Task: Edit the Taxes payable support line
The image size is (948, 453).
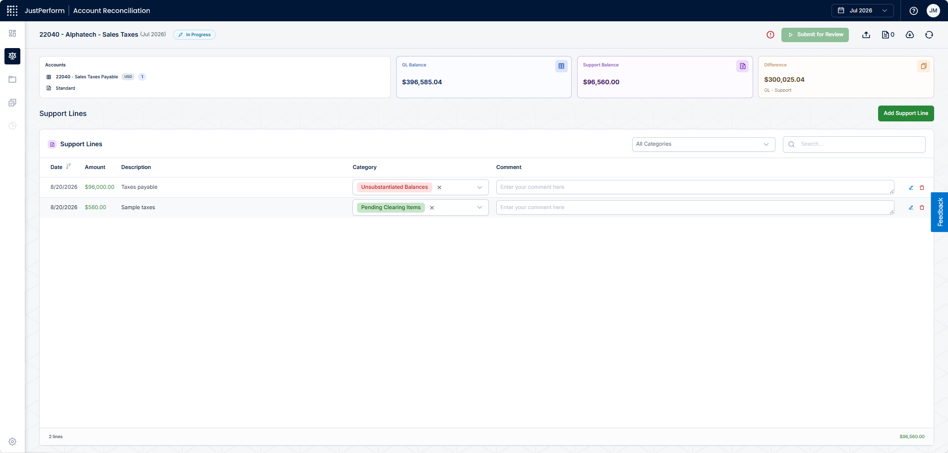Action: (x=911, y=187)
